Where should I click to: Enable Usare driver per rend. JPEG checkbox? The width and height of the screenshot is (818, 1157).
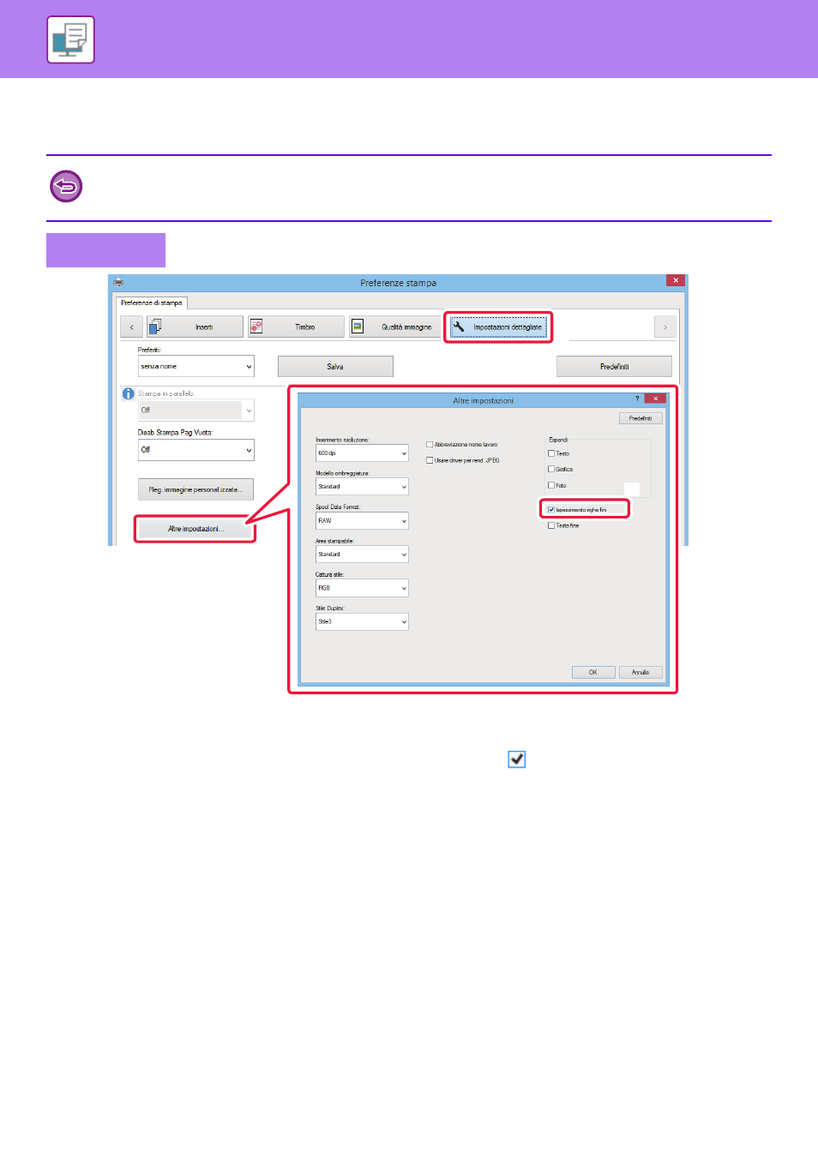tap(430, 460)
